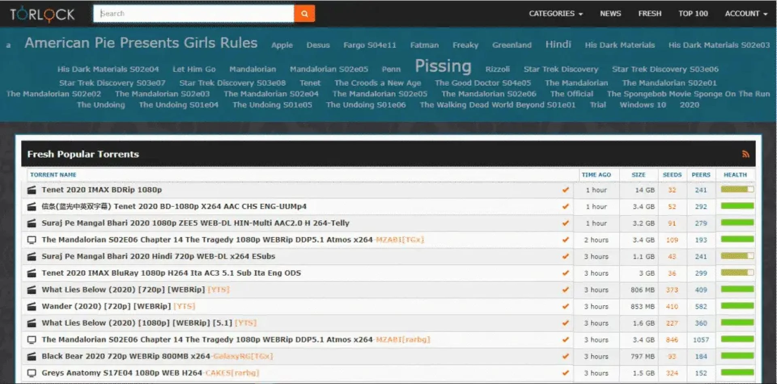
Task: Click the RSS feed icon
Action: point(747,154)
